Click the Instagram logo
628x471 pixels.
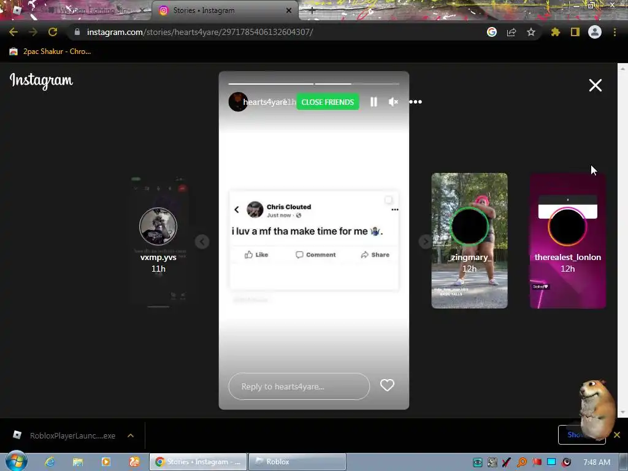41,80
